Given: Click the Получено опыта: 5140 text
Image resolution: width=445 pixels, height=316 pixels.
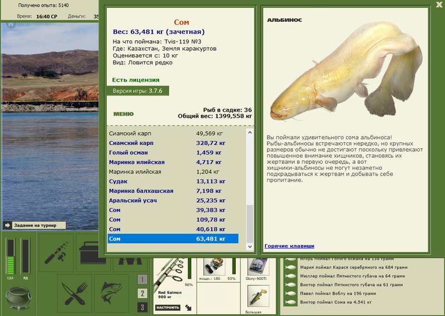Looking at the screenshot, I should coord(43,6).
